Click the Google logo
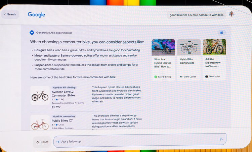Screen dimensions: 252x152 click(x=36, y=15)
